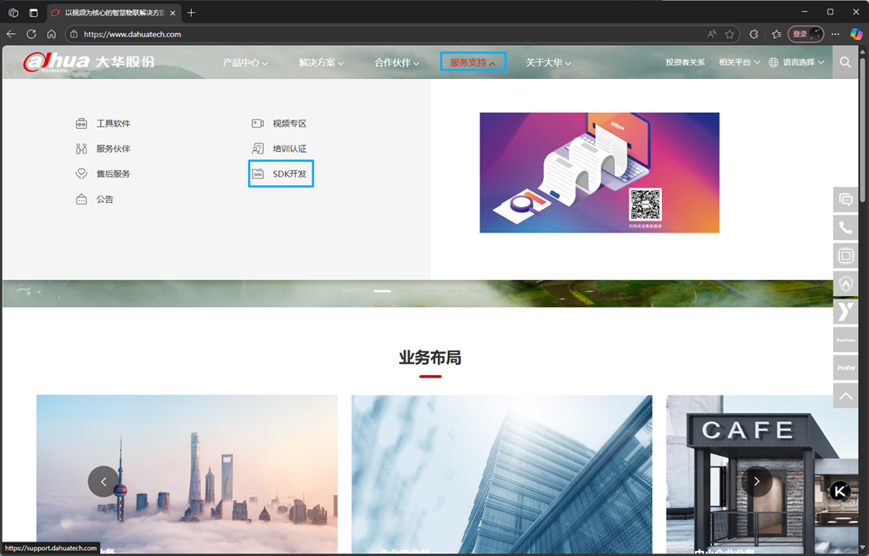Click the back-to-top arrow icon
Image resolution: width=869 pixels, height=556 pixels.
[x=845, y=395]
